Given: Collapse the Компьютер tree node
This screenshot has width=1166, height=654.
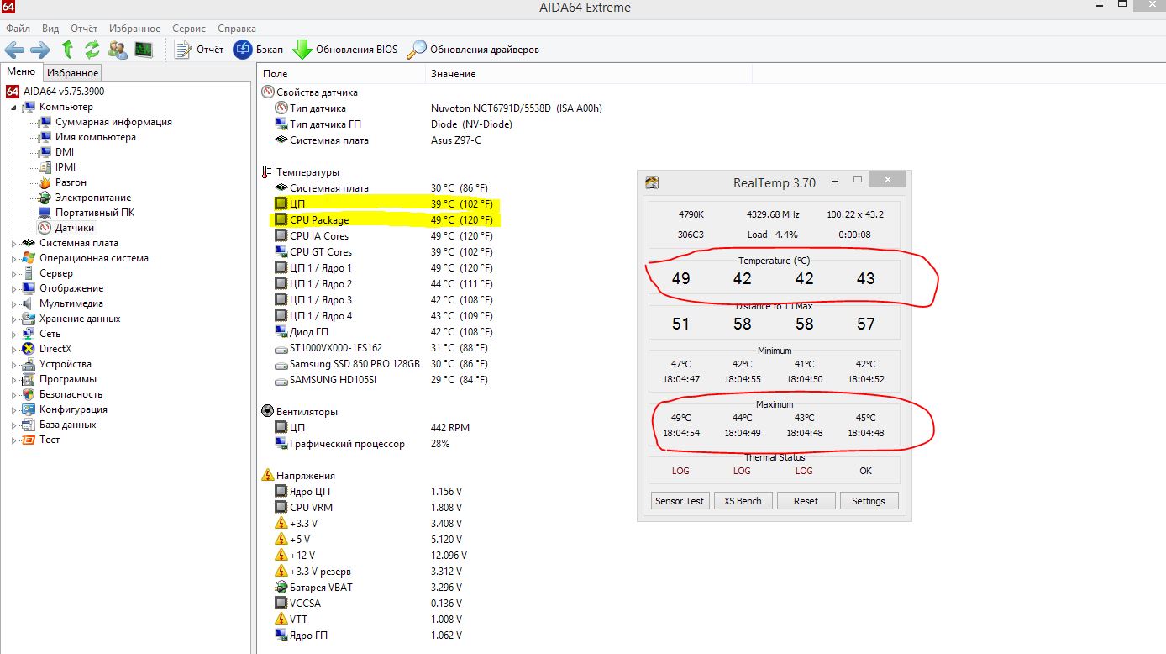Looking at the screenshot, I should click(14, 108).
